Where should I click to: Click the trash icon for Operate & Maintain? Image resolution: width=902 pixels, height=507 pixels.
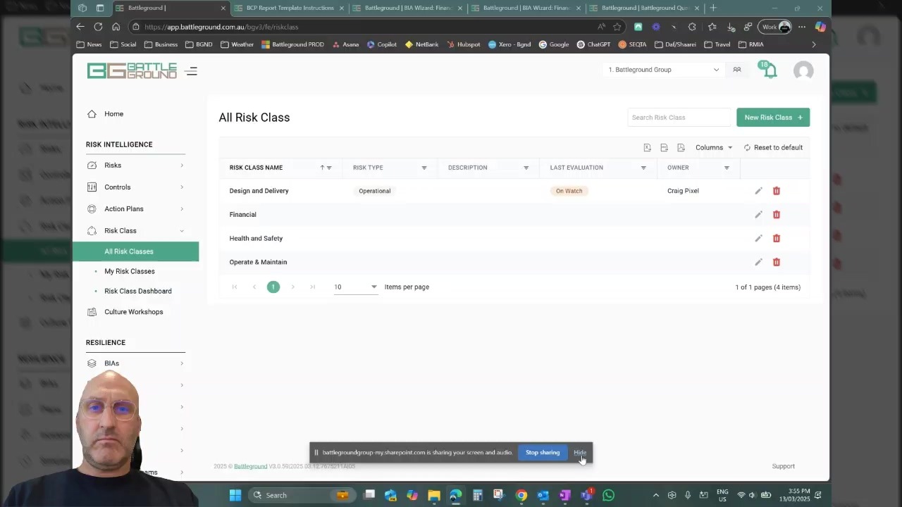tap(776, 262)
